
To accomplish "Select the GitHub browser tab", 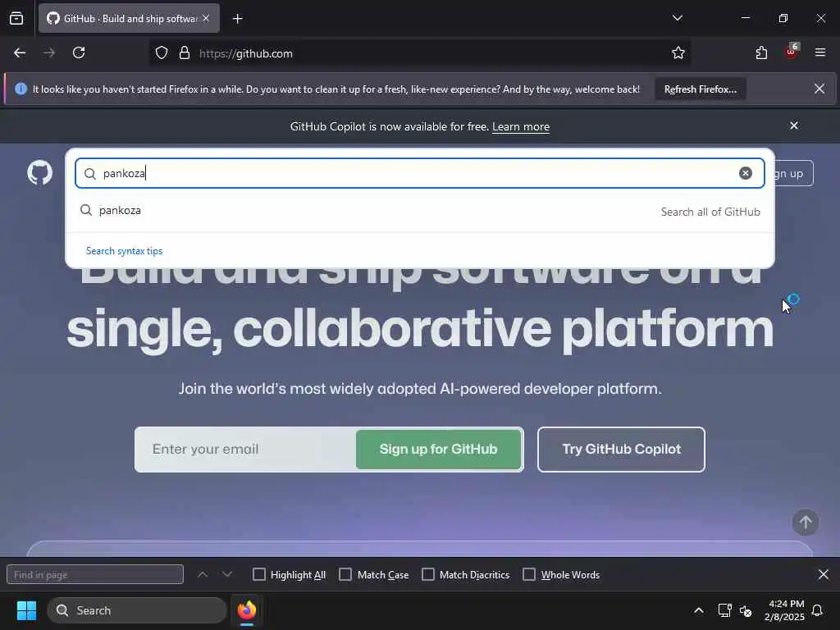I will 129,18.
